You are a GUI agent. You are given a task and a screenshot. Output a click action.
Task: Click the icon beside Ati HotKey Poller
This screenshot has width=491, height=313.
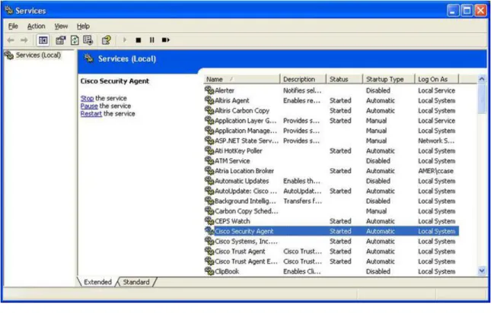click(209, 150)
